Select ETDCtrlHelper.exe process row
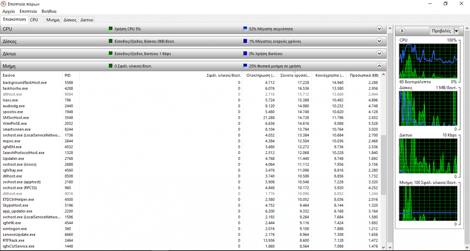This screenshot has width=470, height=251. (x=190, y=199)
